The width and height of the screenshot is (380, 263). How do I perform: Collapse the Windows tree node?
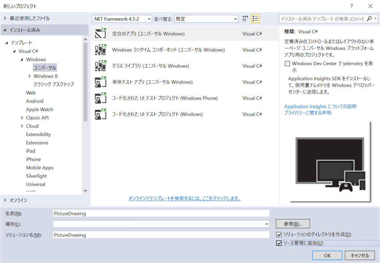22,60
